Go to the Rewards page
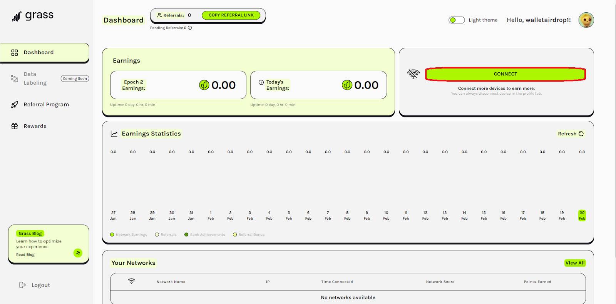Viewport: 616px width, 304px height. [x=35, y=126]
